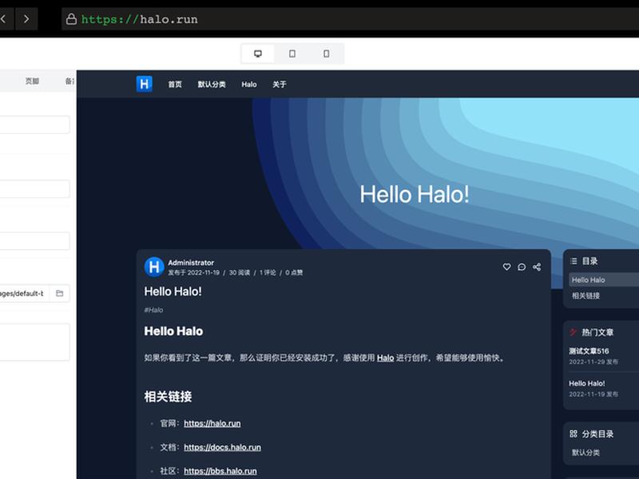Click the lock icon in address bar
The height and width of the screenshot is (479, 639).
[x=71, y=19]
